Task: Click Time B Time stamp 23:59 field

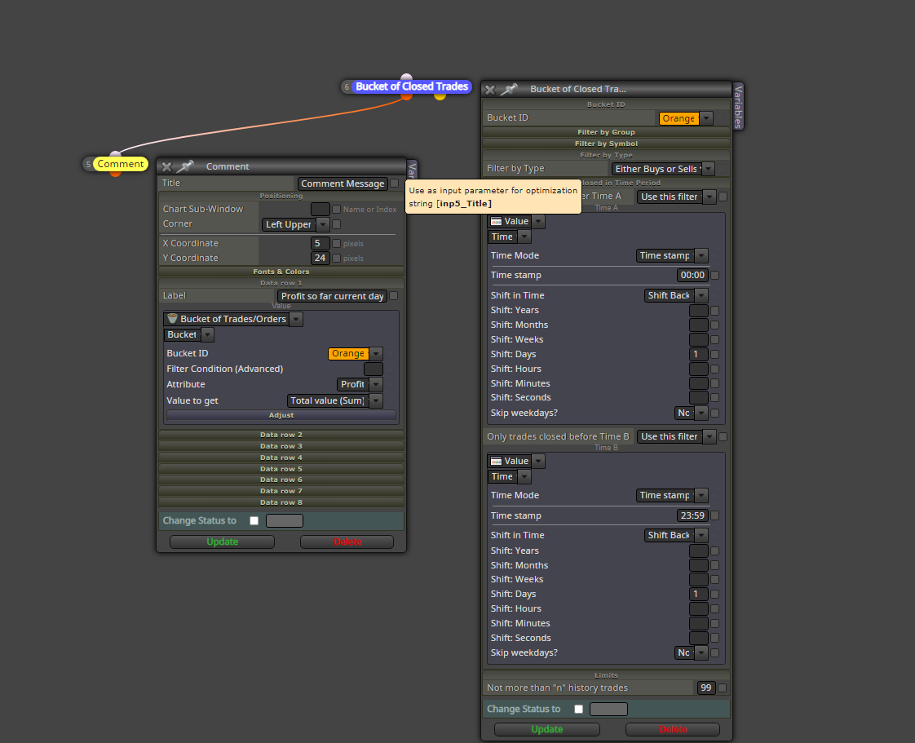Action: tap(692, 515)
